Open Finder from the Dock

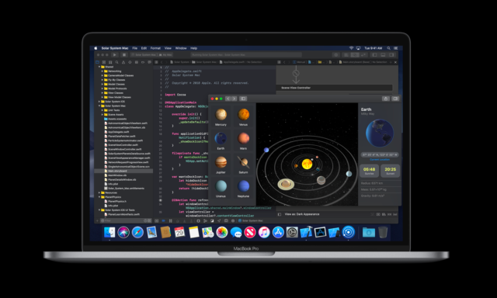click(x=109, y=233)
